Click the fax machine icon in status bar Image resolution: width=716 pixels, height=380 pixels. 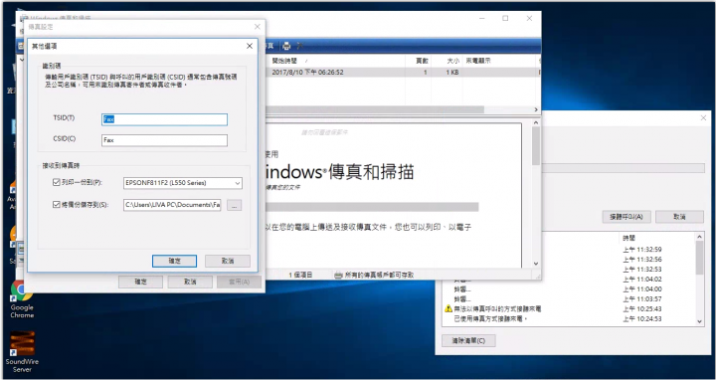pyautogui.click(x=338, y=275)
